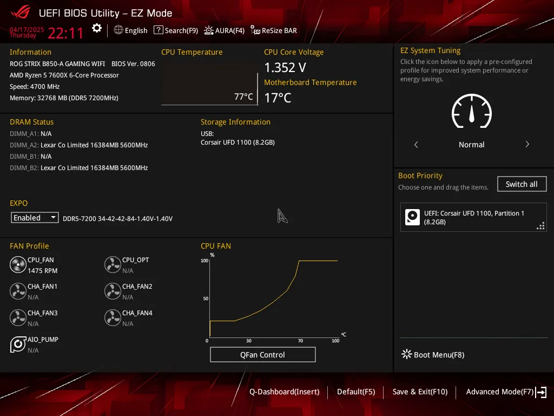Select next EZ System Tuning profile
The width and height of the screenshot is (554, 416).
coord(527,144)
